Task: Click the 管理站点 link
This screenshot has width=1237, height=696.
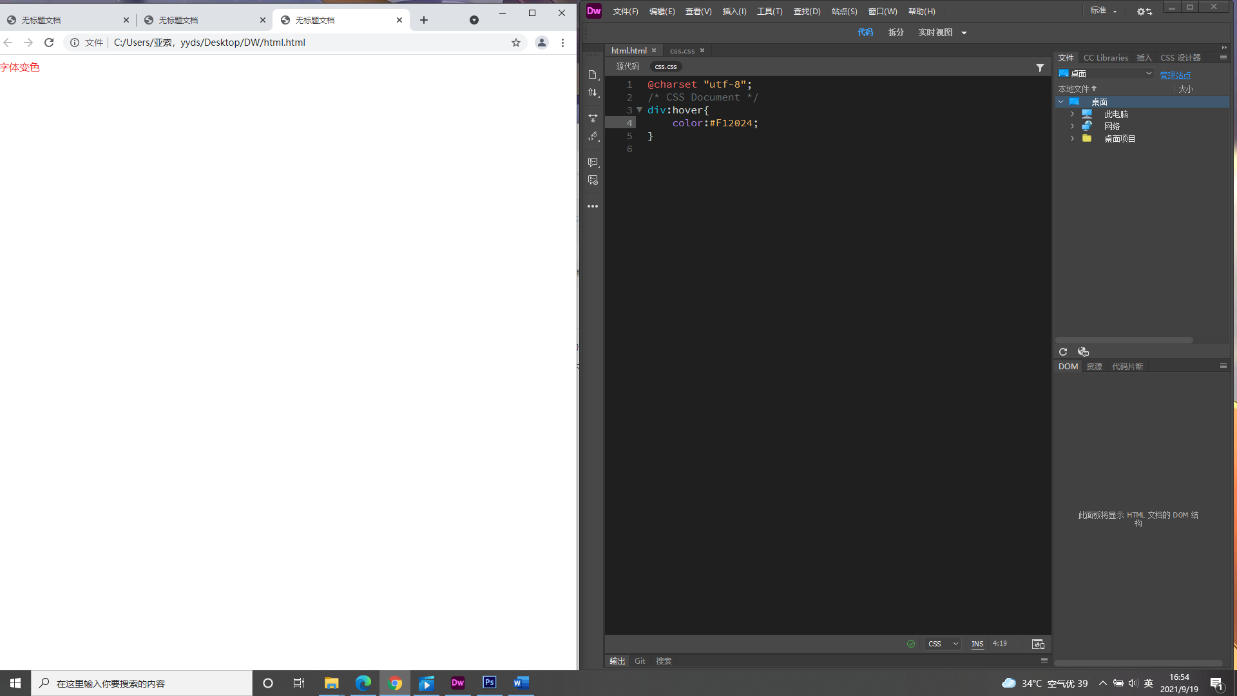Action: [x=1175, y=75]
